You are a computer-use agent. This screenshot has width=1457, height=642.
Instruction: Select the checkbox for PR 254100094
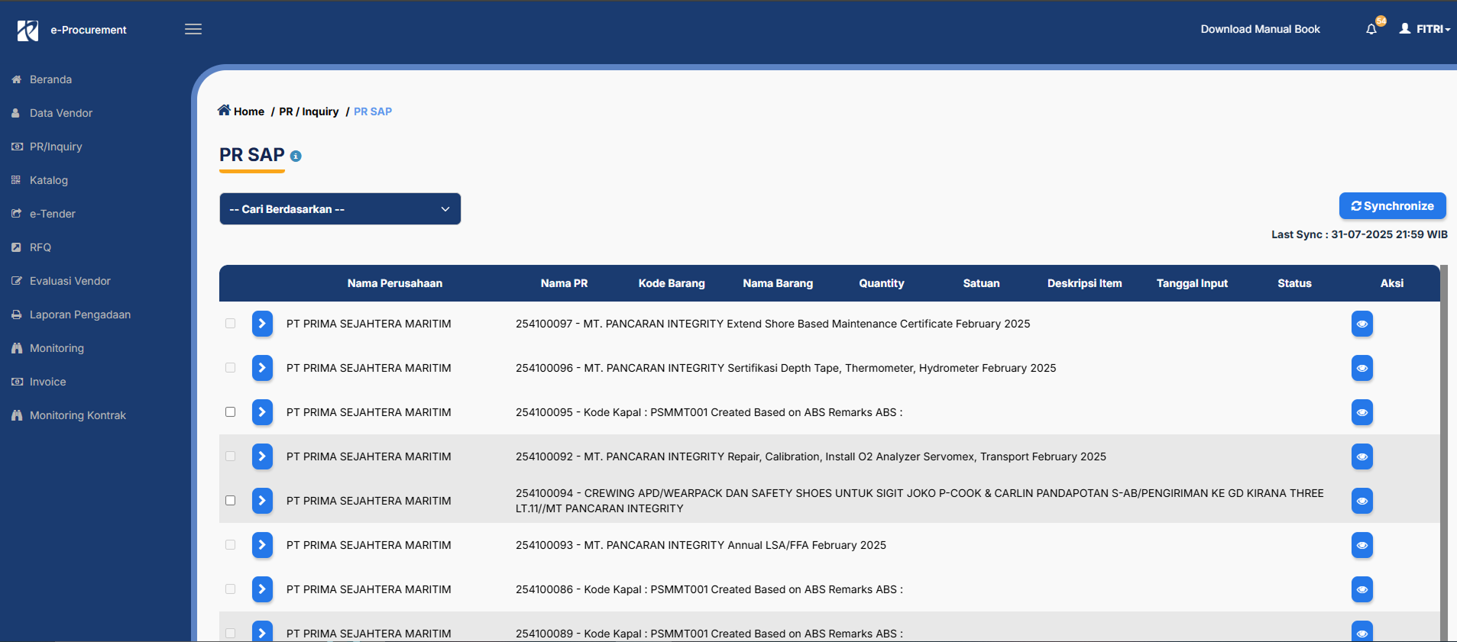click(230, 501)
